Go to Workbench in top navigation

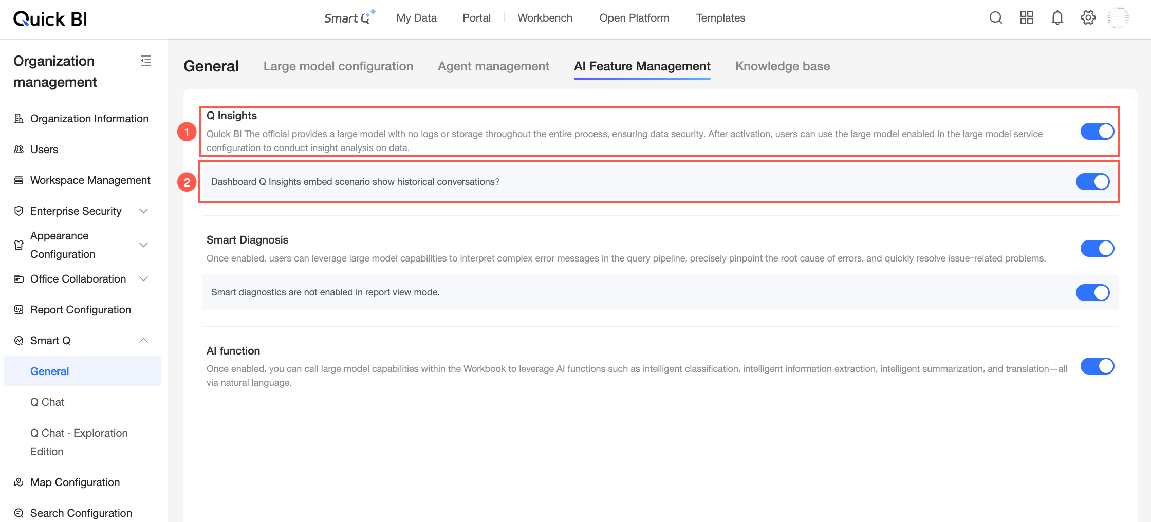coord(545,18)
